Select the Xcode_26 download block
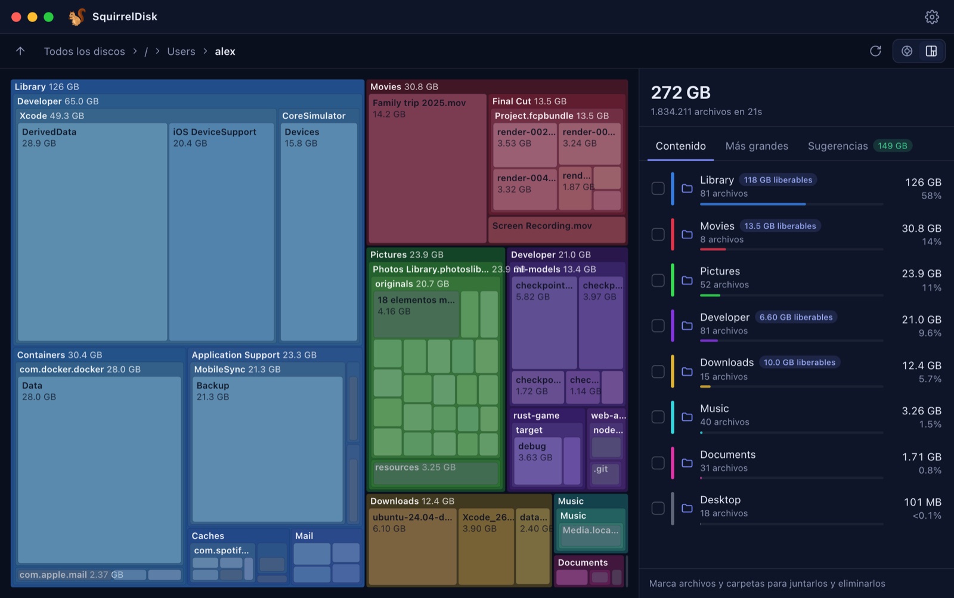954x598 pixels. (486, 547)
